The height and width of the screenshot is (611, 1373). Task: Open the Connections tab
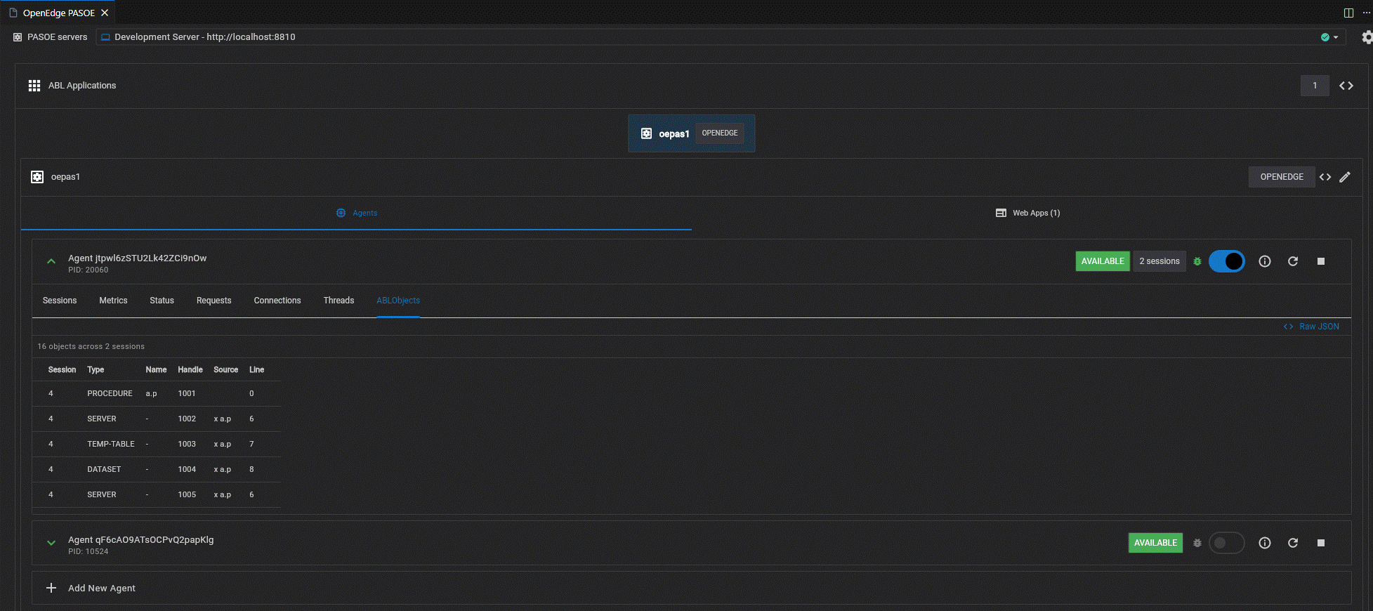tap(277, 301)
